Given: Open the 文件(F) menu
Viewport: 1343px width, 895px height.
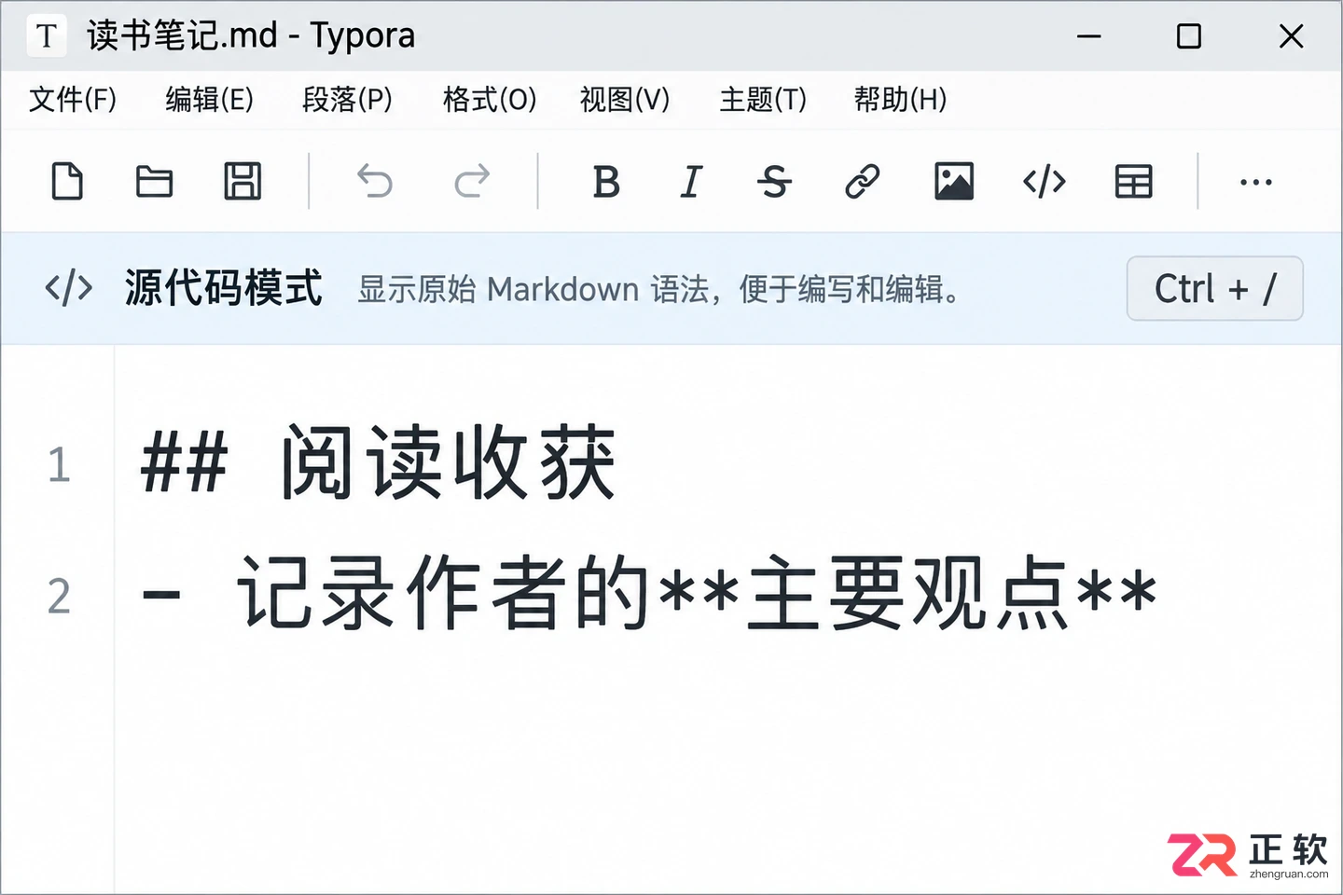Looking at the screenshot, I should (x=73, y=99).
